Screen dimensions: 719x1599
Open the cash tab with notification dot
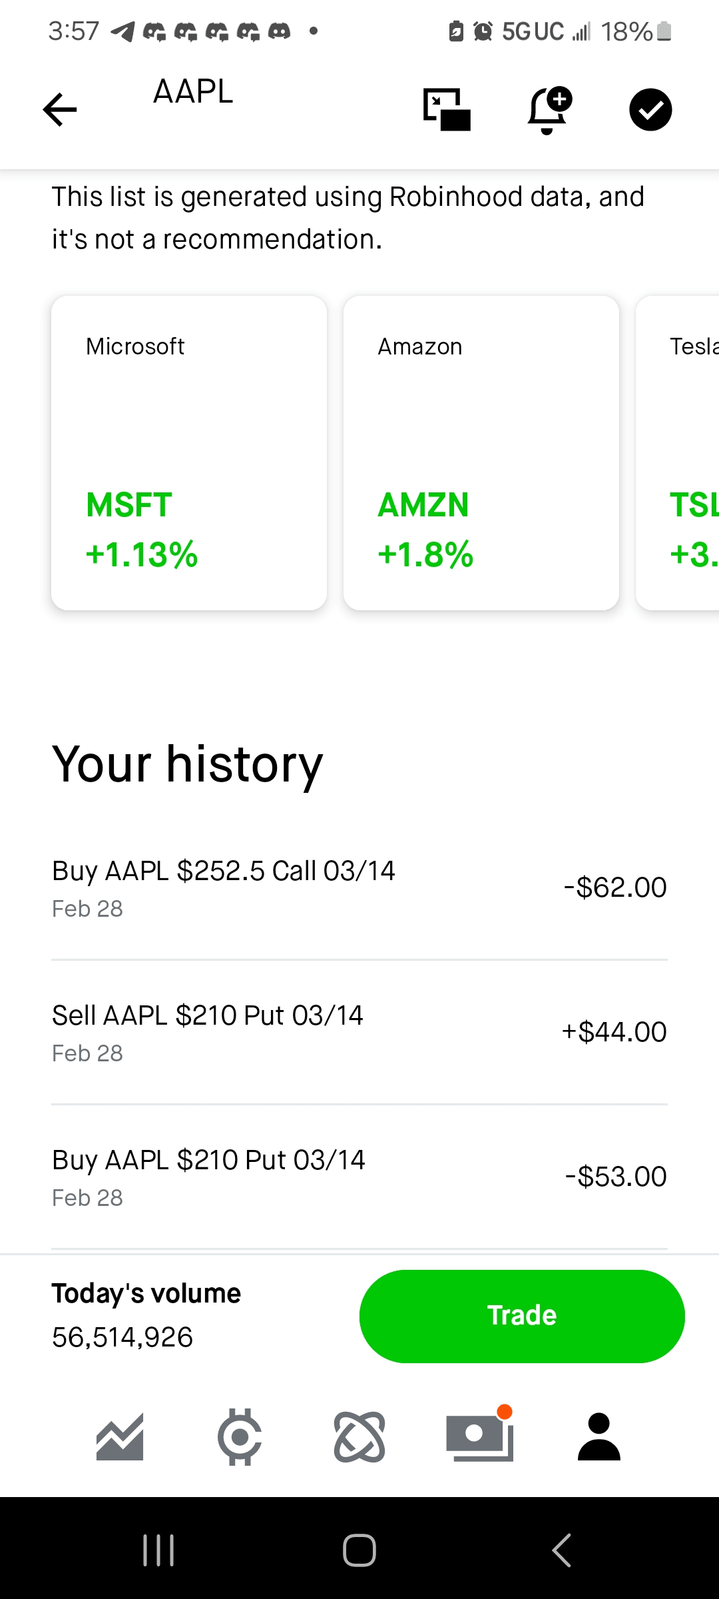[x=479, y=1437]
